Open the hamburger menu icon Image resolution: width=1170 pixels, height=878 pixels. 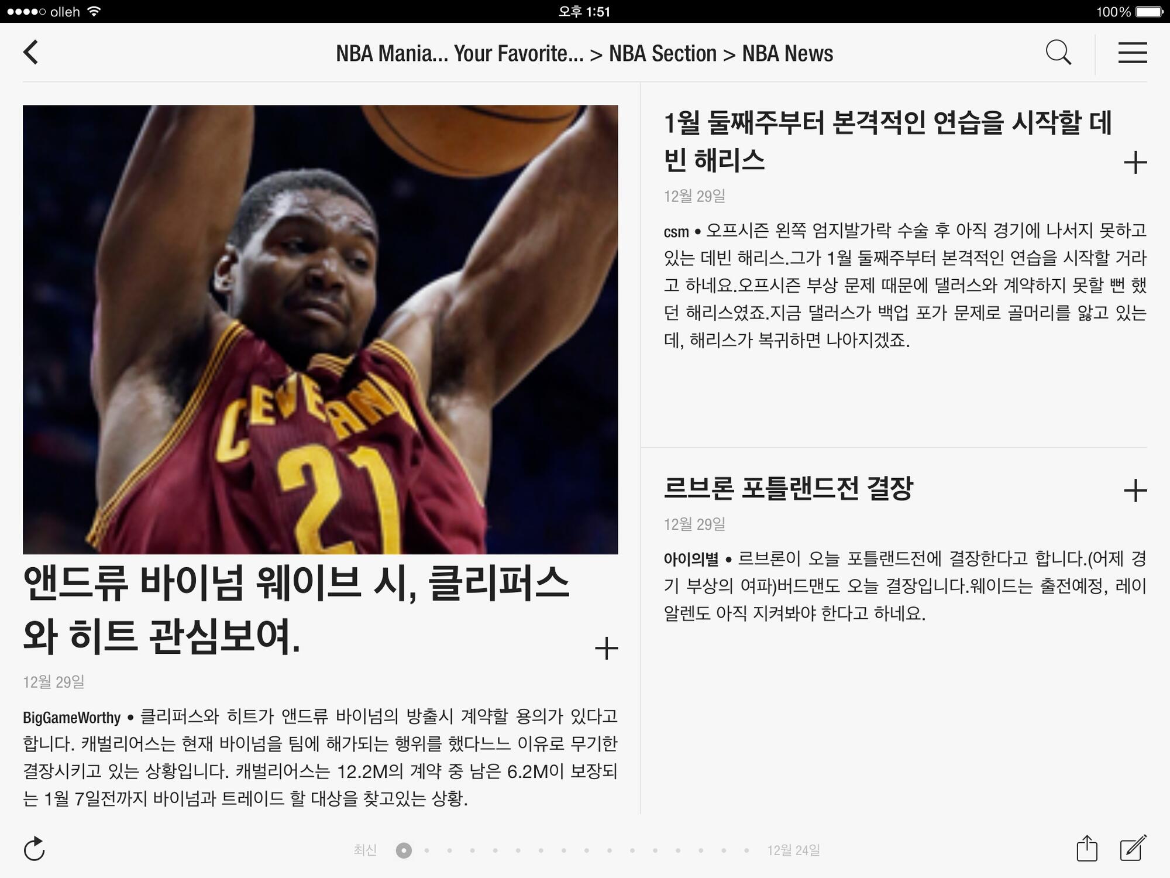pyautogui.click(x=1132, y=53)
